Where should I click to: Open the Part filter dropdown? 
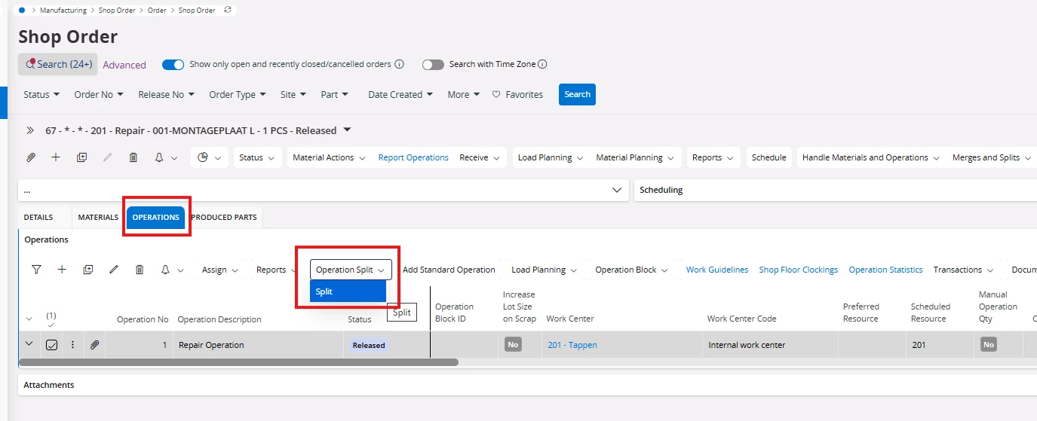334,95
